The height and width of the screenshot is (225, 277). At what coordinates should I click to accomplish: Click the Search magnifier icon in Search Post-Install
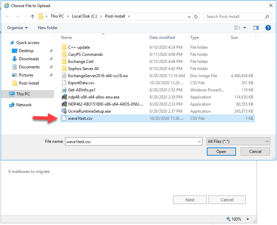tap(267, 17)
